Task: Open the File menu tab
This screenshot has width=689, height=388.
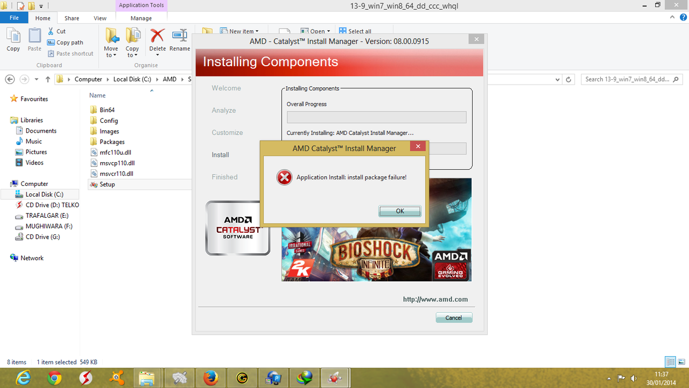Action: 15,18
